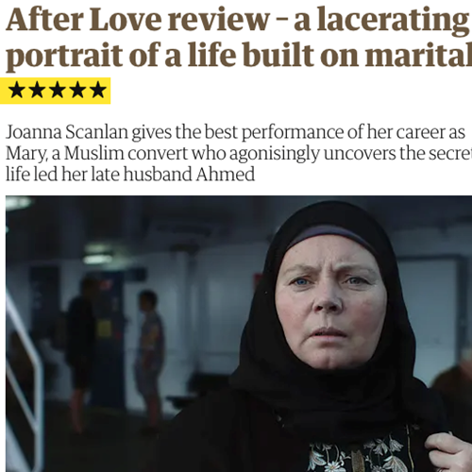472x472 pixels.
Task: Select the name 'Joanna Scanlan' in the standfirst
Action: tap(67, 132)
